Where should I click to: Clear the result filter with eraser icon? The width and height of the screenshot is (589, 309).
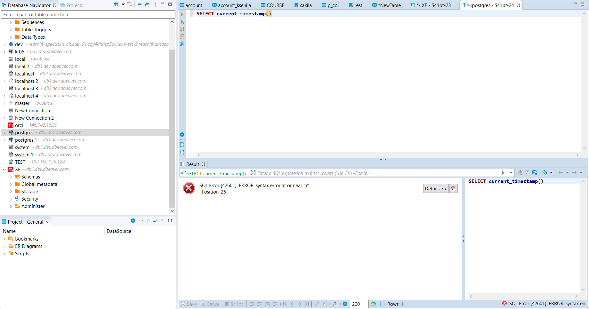coord(520,172)
